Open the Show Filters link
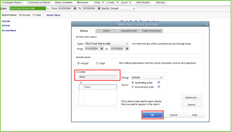Screen dimensions: 232x132 [53, 15]
